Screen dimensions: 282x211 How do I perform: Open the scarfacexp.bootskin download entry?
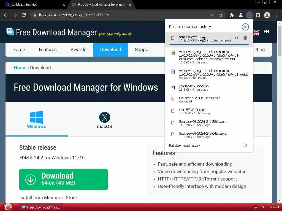[x=209, y=88]
